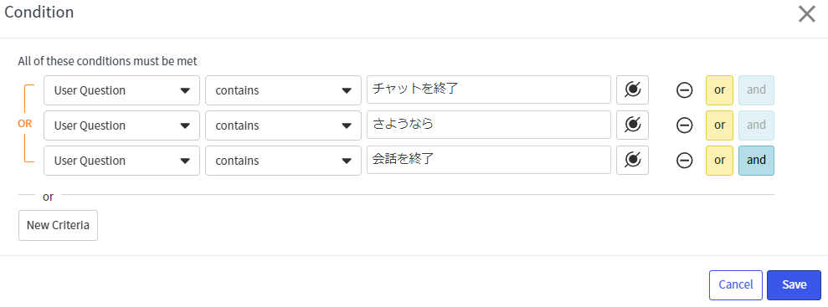This screenshot has height=307, width=828.
Task: Click data pill picker icon beside さようなら
Action: point(632,125)
